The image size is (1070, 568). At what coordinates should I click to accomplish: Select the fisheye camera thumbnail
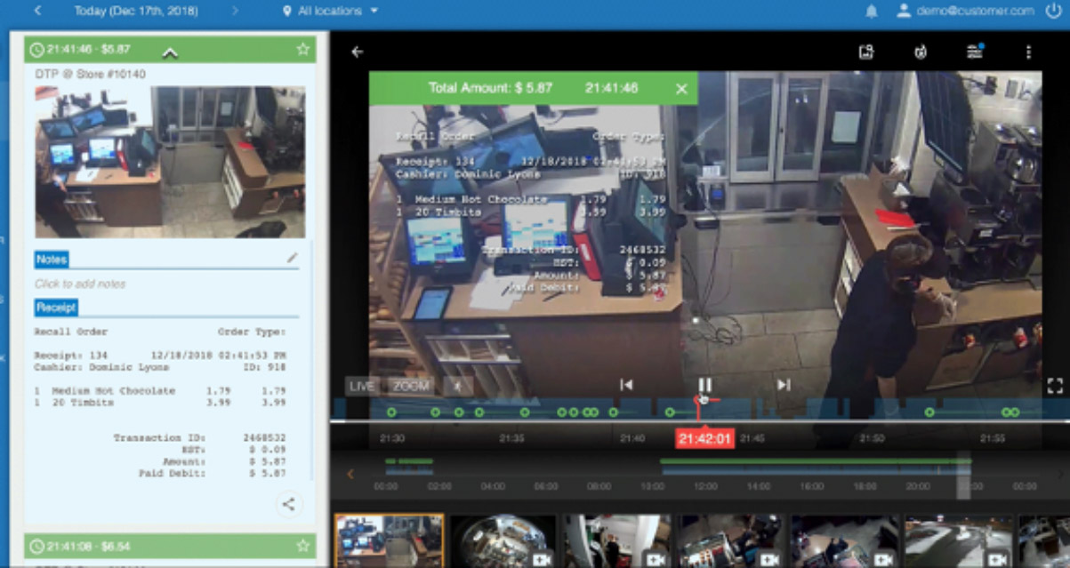pos(503,540)
